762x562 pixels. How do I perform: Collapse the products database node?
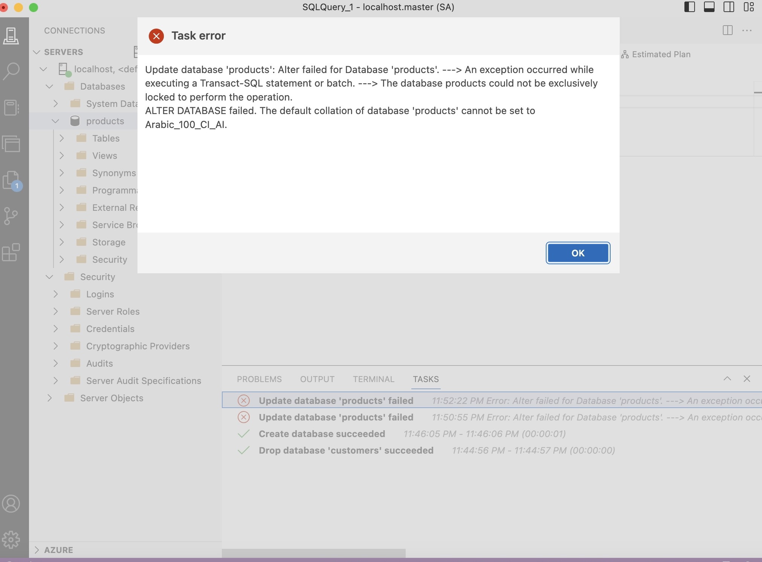tap(55, 121)
